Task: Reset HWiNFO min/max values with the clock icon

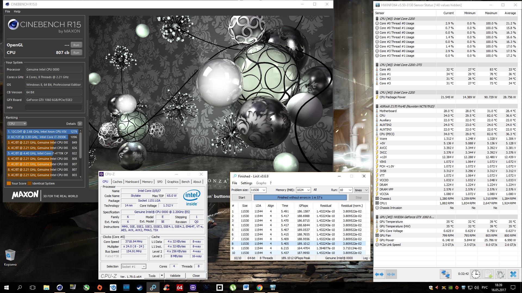Action: tap(476, 274)
